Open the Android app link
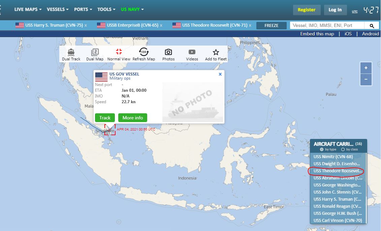The image size is (381, 231). [x=370, y=34]
